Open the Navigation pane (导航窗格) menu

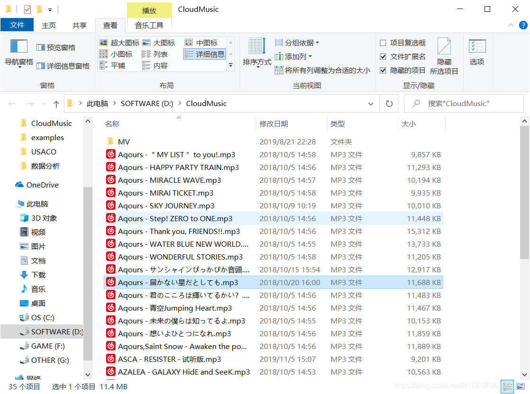tap(18, 54)
